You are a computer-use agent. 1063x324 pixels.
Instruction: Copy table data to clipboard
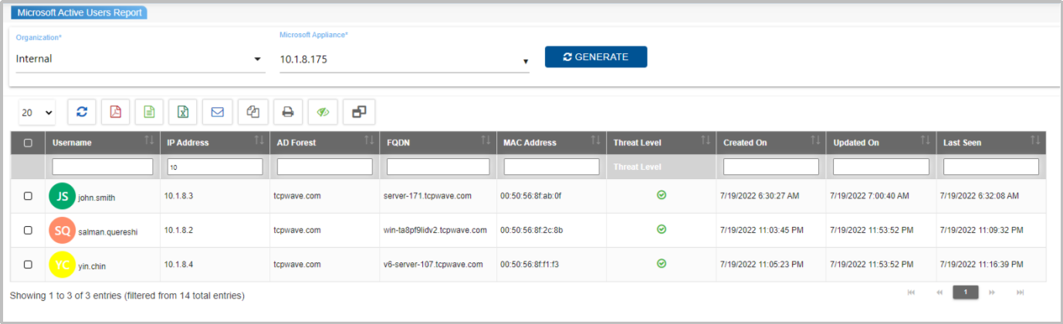coord(252,112)
